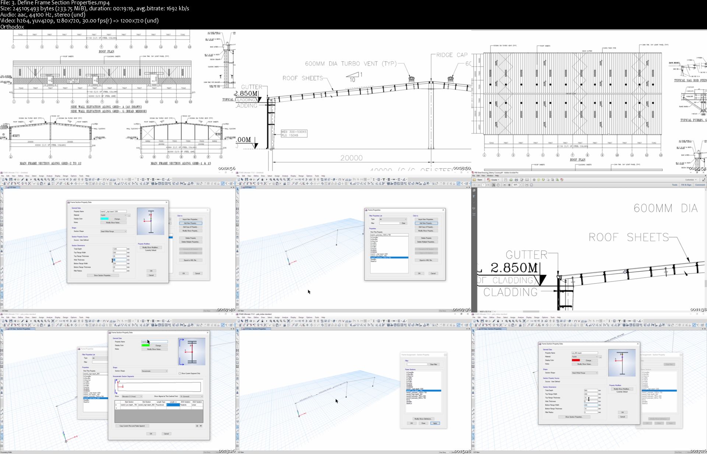Click Lock model icon in 00:09:36 frame
The image size is (707, 454).
tap(262, 179)
